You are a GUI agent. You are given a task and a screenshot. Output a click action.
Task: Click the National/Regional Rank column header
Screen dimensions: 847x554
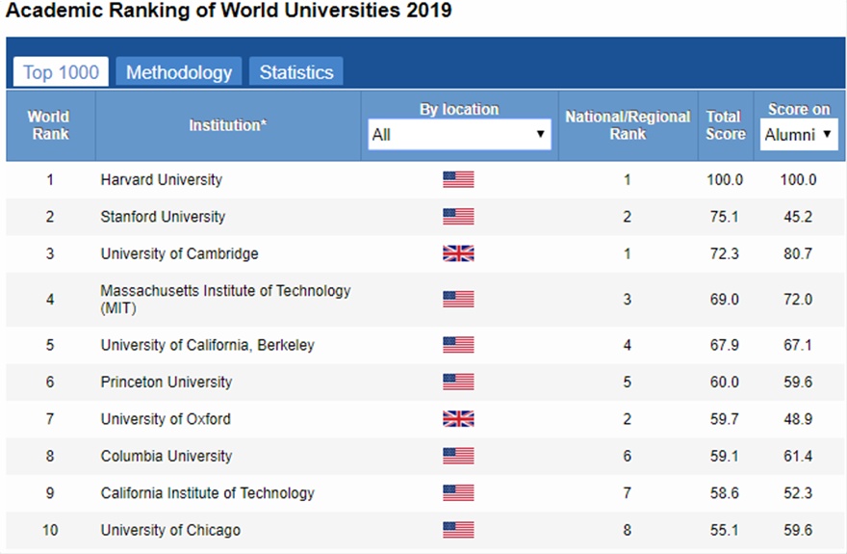pyautogui.click(x=628, y=125)
